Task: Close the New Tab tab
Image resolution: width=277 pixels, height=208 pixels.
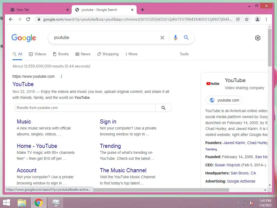Action: pos(67,10)
